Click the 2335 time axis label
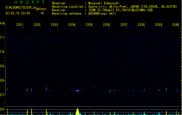This screenshot has height=115, width=182. pyautogui.click(x=89, y=25)
